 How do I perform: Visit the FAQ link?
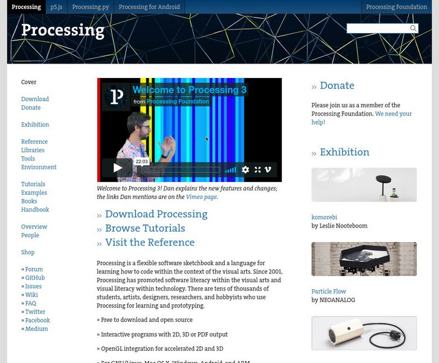pos(31,303)
